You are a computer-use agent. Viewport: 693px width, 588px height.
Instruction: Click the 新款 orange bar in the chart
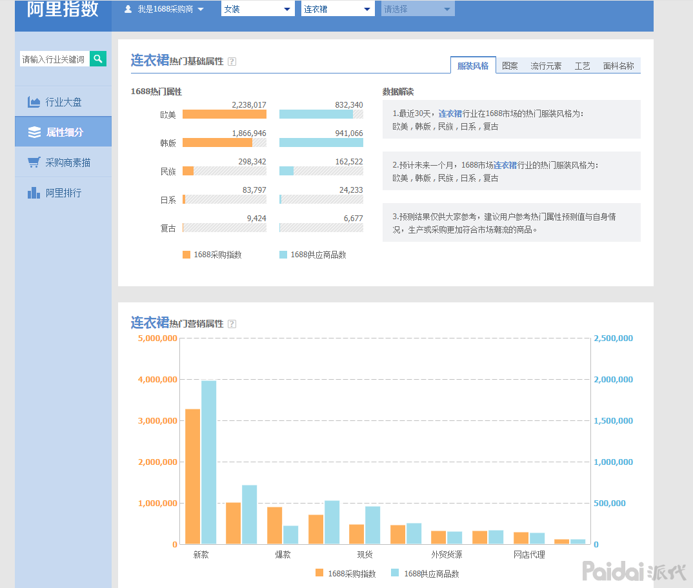pos(193,476)
